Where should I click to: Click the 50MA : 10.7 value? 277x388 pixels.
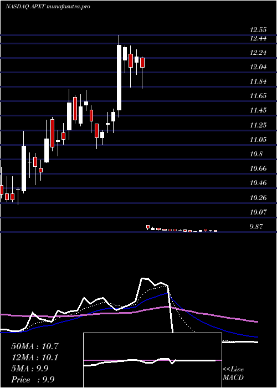click(35, 346)
